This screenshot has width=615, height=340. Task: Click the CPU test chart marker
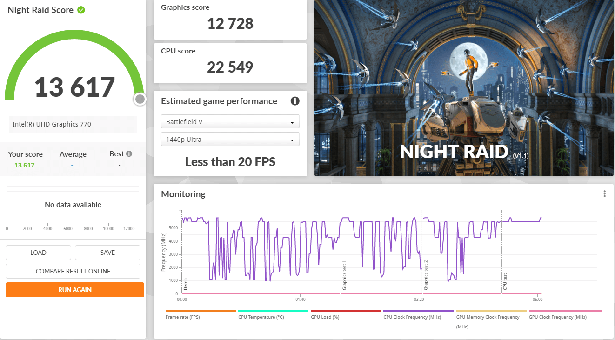(x=505, y=282)
